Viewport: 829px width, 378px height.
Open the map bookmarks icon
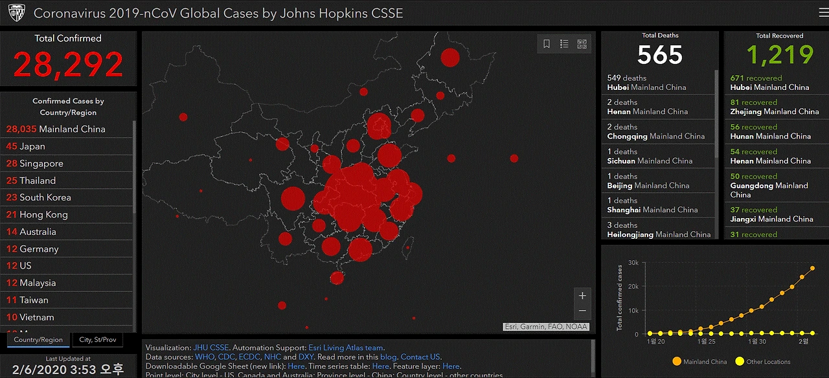[547, 44]
